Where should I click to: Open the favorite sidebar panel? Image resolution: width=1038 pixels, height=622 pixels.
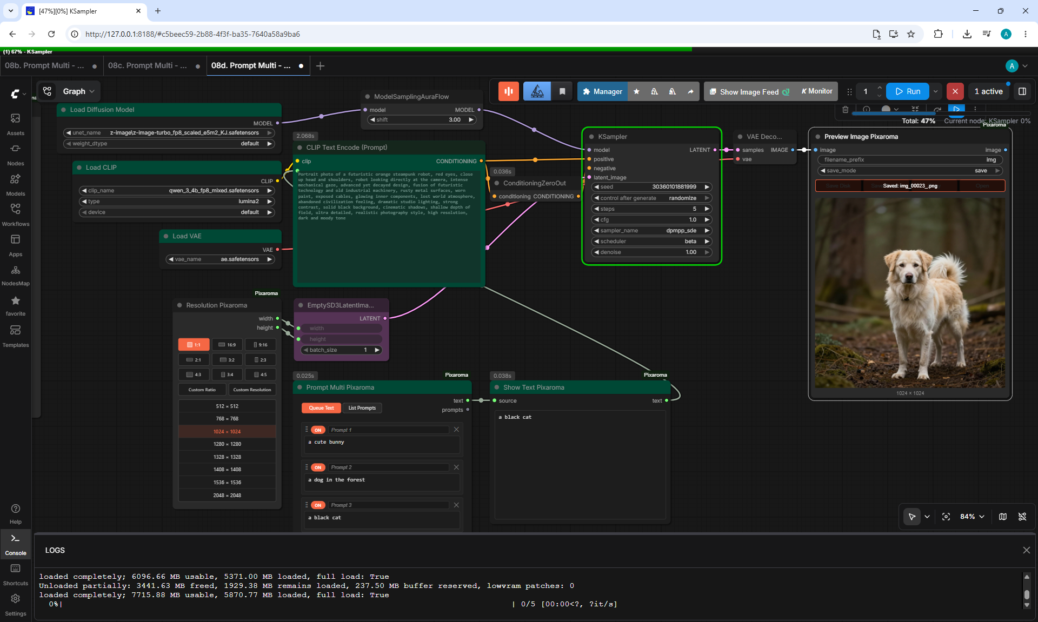[x=16, y=306]
